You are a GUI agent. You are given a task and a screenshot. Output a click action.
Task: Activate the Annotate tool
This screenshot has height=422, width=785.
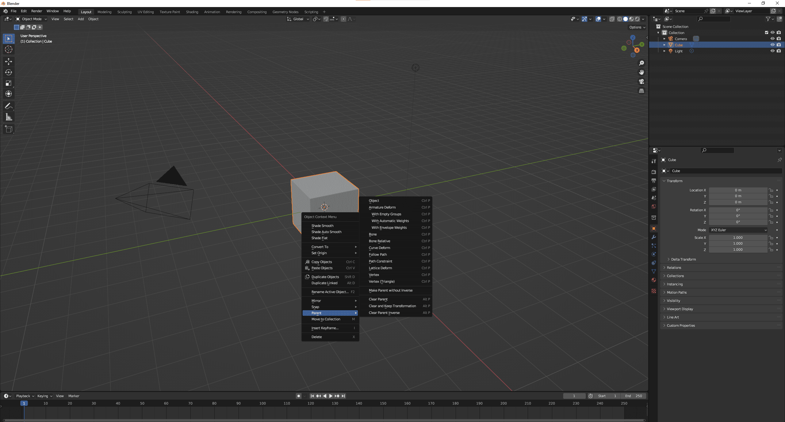click(x=8, y=106)
